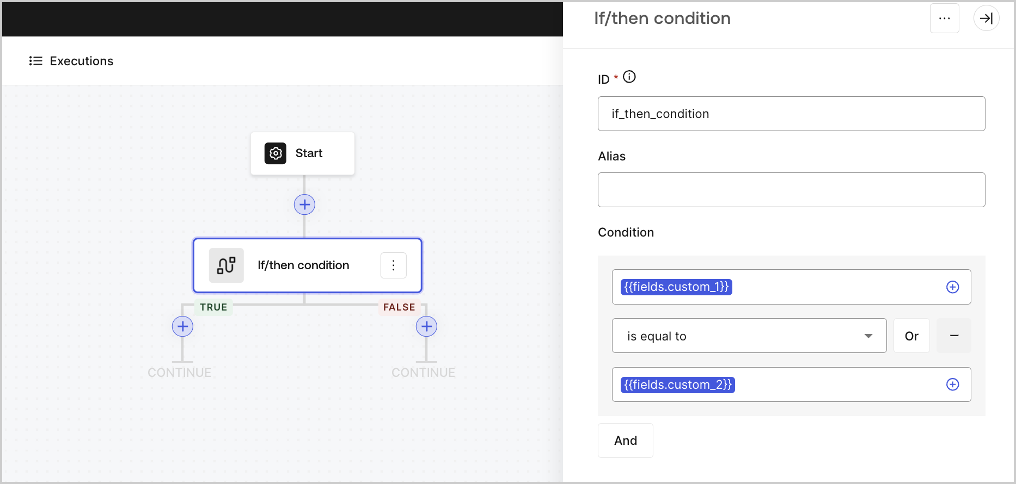The image size is (1016, 484).
Task: Click the TRUE branch label
Action: 213,307
